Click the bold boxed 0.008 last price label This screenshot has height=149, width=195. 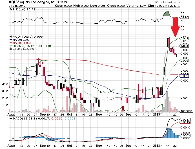[x=184, y=46]
